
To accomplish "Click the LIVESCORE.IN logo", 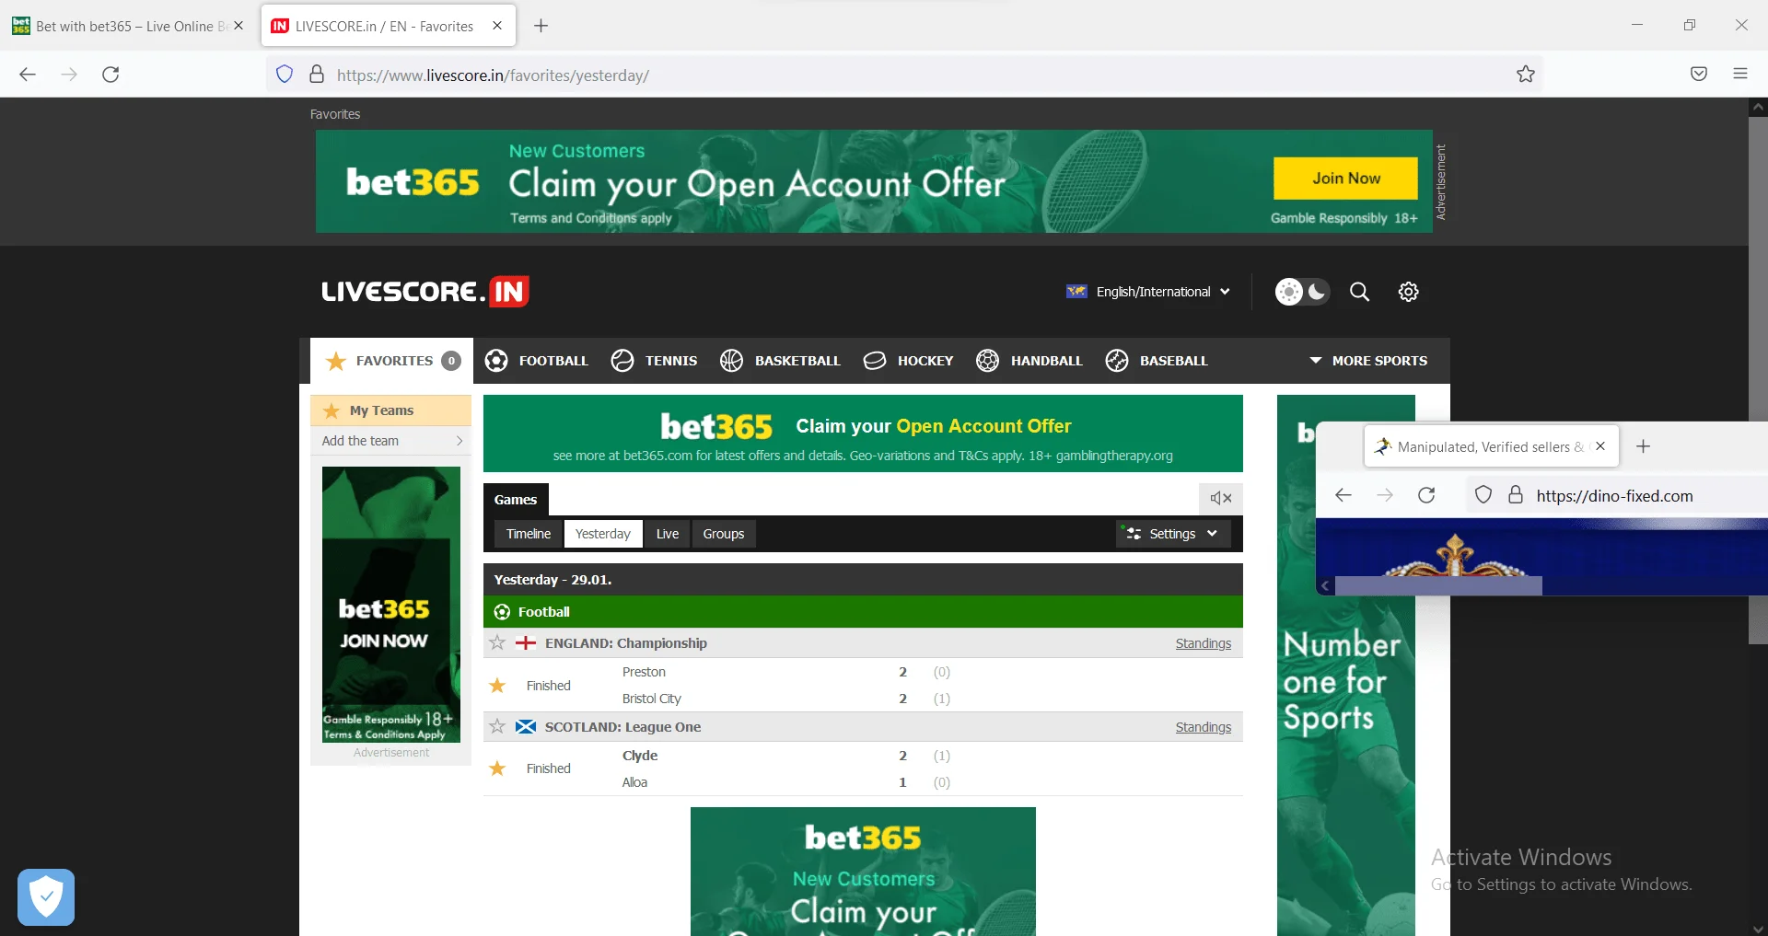I will click(x=425, y=292).
